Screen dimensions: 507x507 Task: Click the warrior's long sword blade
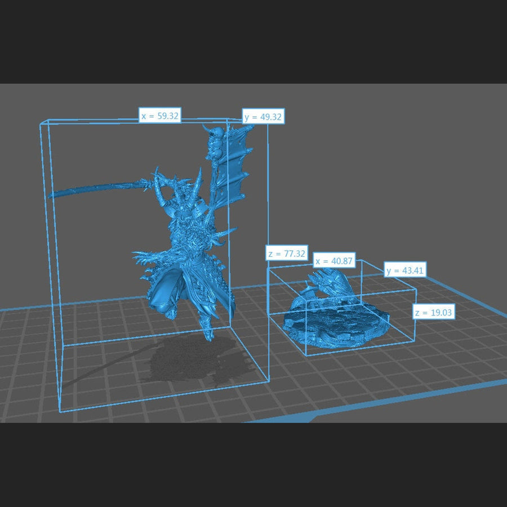click(x=96, y=189)
